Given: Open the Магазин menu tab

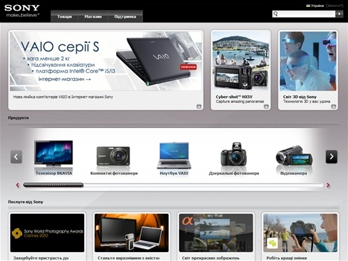Looking at the screenshot, I should (x=93, y=17).
